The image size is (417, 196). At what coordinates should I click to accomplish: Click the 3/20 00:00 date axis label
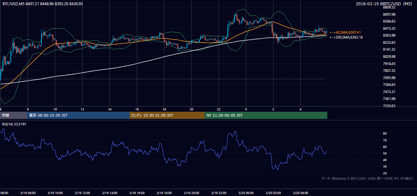[x=245, y=193]
